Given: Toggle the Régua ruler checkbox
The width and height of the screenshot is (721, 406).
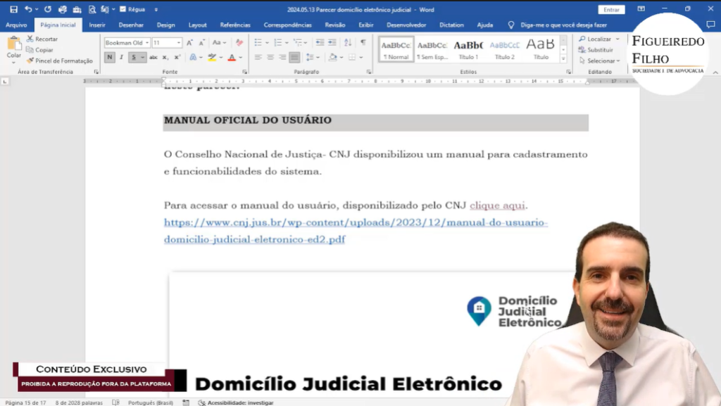Looking at the screenshot, I should pos(123,9).
